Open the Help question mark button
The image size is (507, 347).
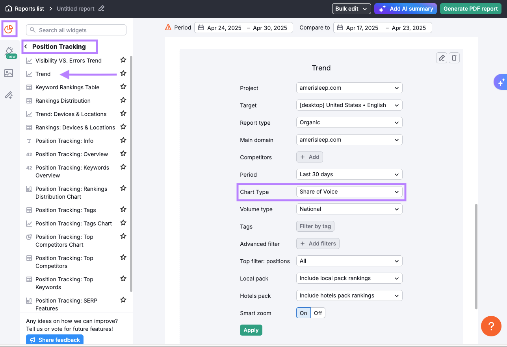[491, 326]
